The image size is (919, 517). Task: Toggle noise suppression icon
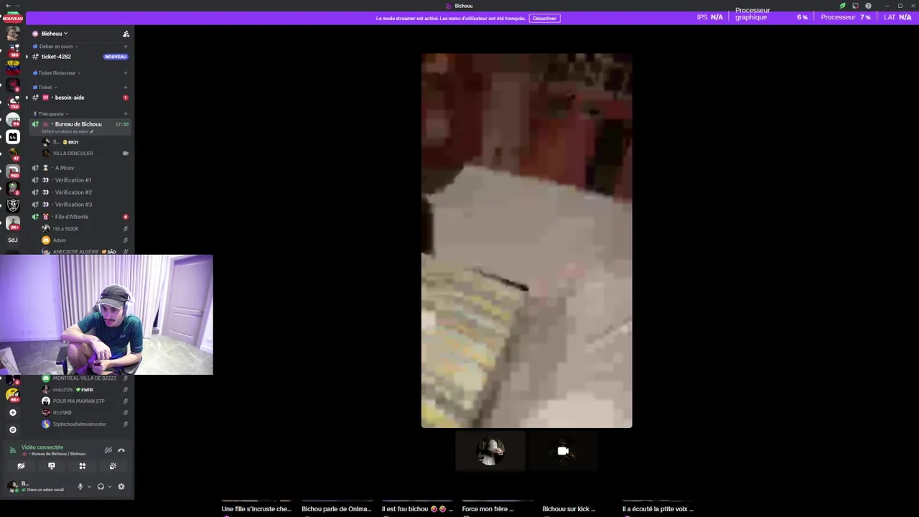tap(108, 450)
